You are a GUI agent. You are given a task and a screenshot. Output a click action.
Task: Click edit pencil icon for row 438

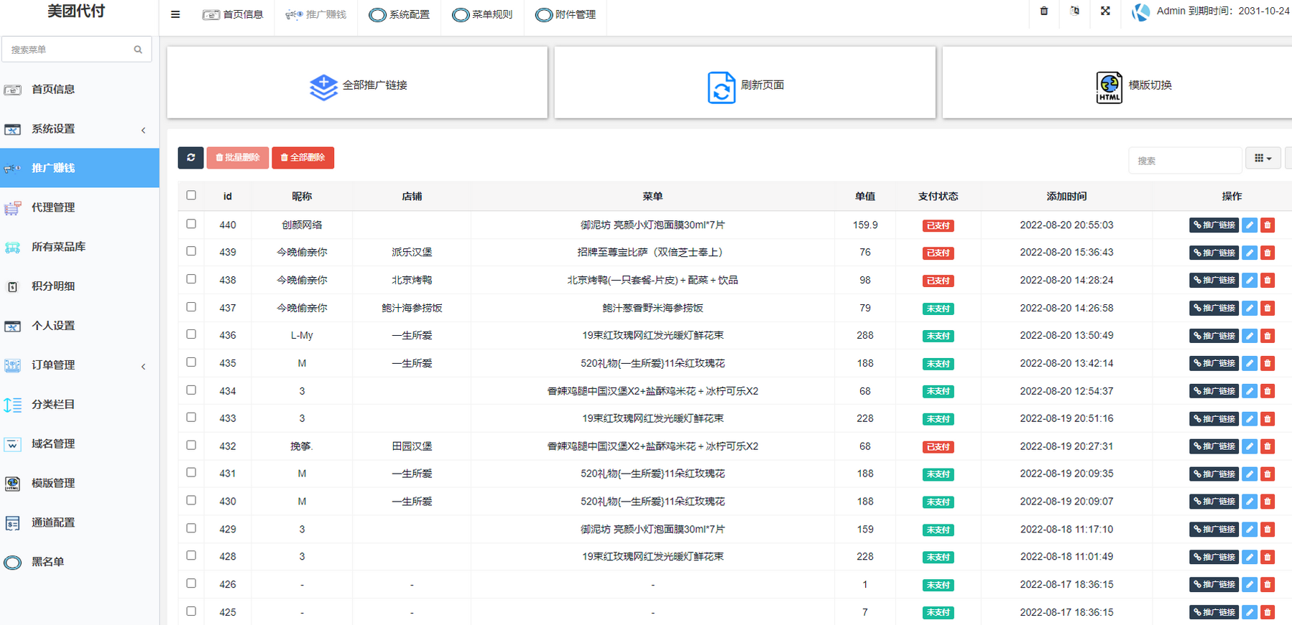[x=1250, y=281]
